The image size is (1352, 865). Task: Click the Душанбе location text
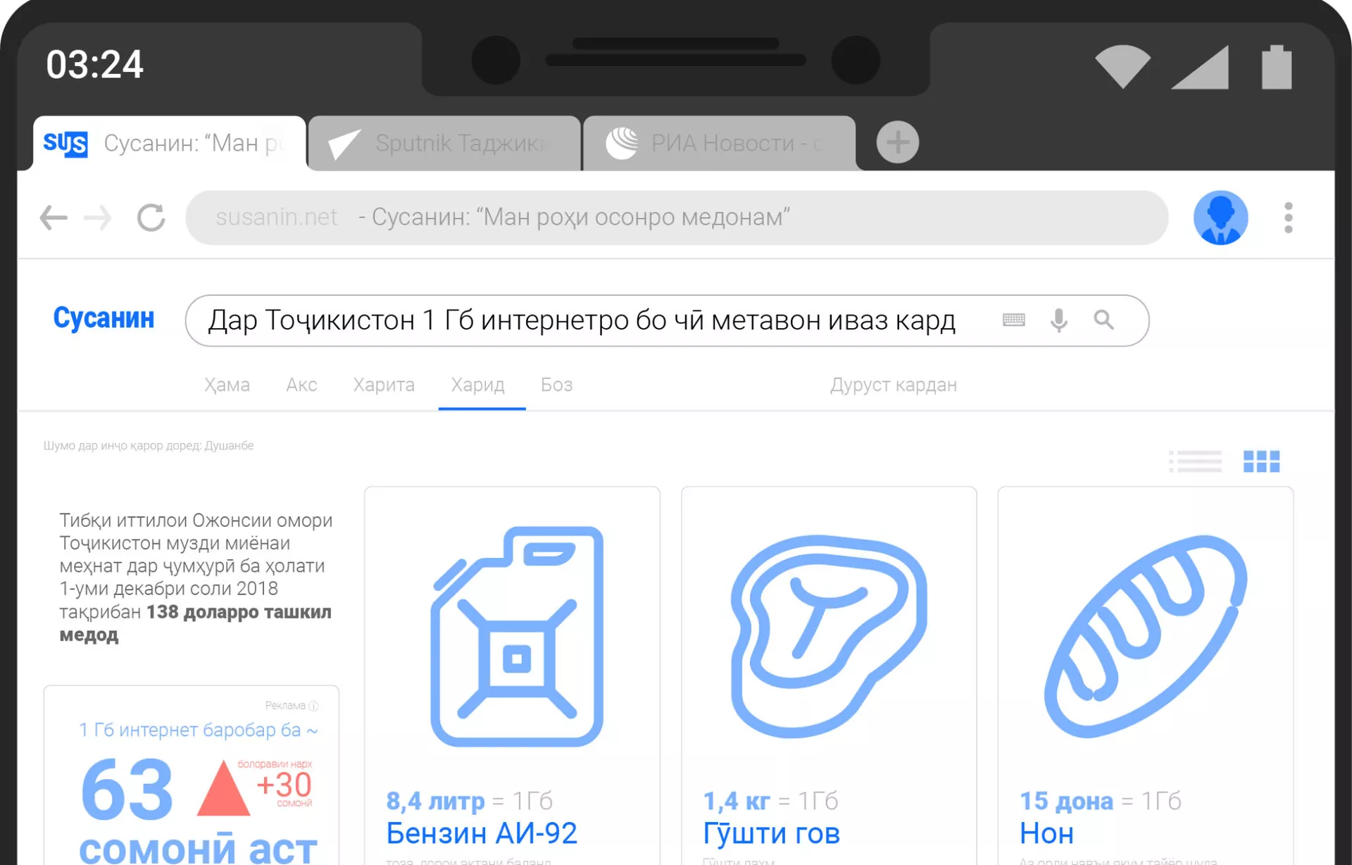click(229, 446)
